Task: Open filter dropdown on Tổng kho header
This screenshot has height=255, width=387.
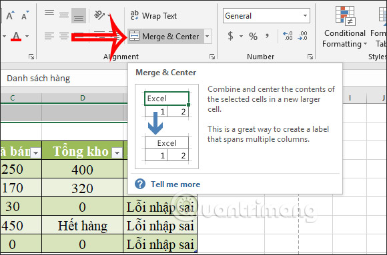Action: (x=117, y=153)
